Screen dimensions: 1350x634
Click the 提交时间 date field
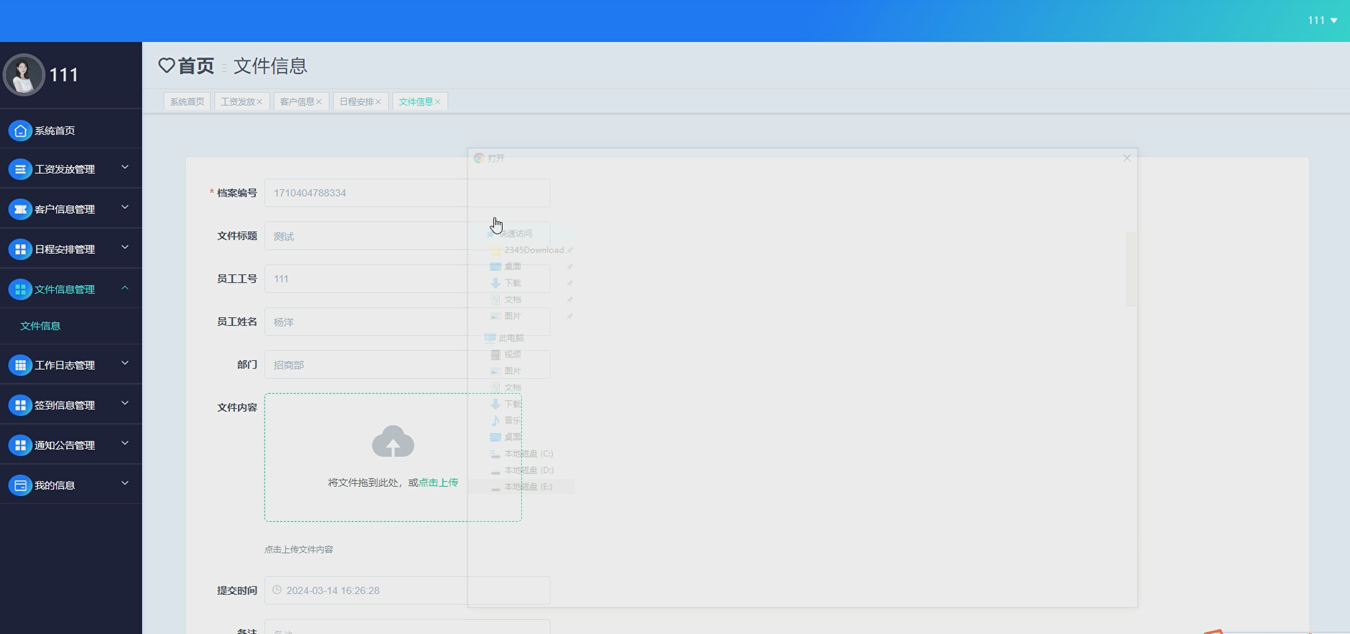(407, 590)
